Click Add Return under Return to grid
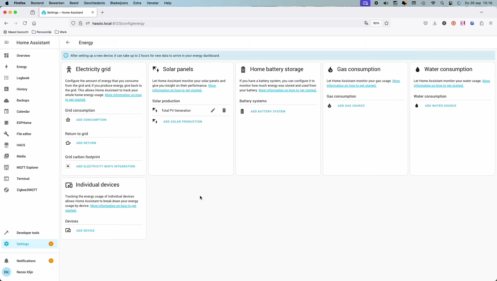 coord(86,143)
